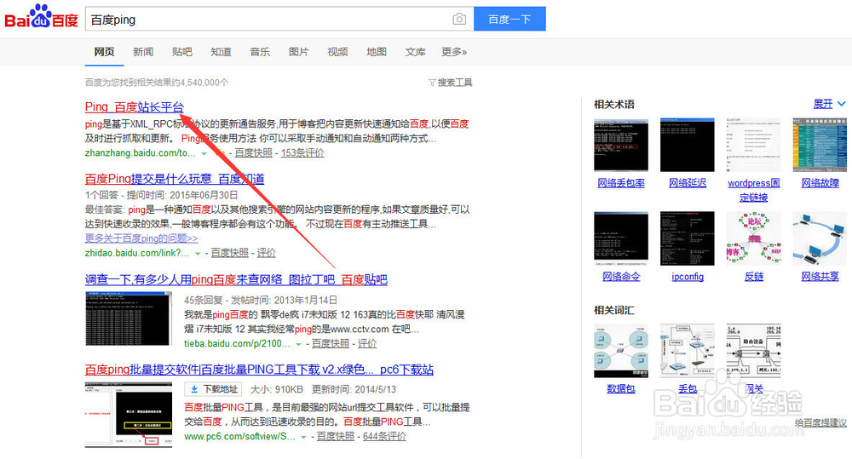
Task: Open the 搜索工具 filter
Action: tap(451, 83)
